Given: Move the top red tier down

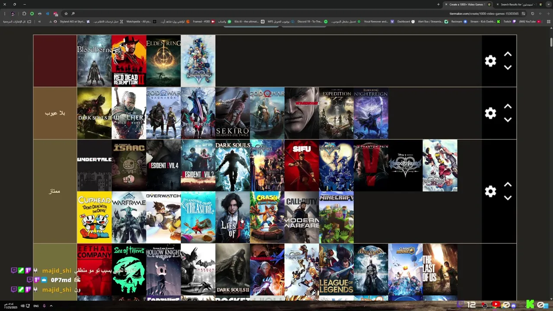Looking at the screenshot, I should (508, 67).
